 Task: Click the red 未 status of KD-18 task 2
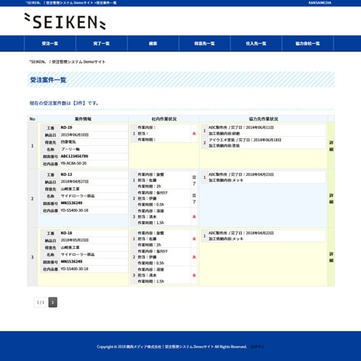pyautogui.click(x=194, y=257)
